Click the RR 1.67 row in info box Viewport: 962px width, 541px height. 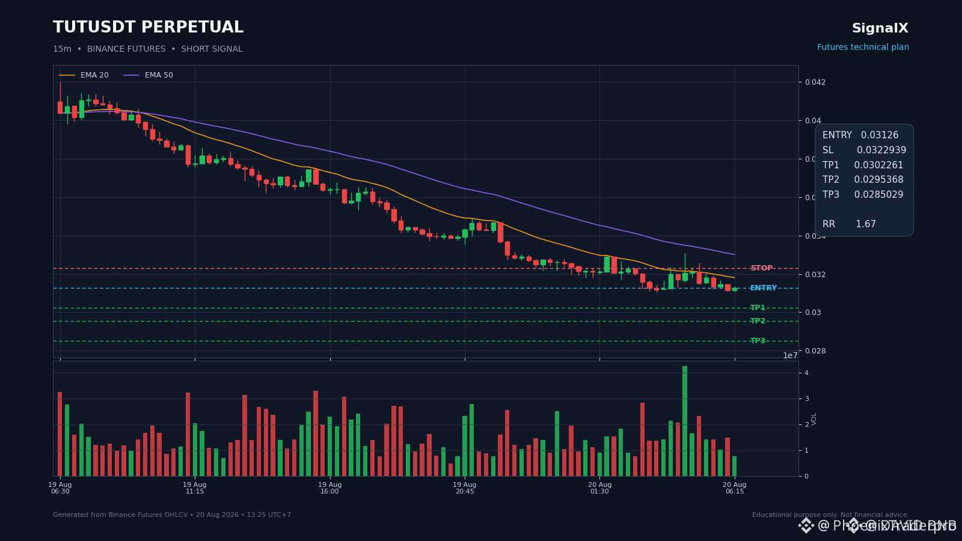[x=849, y=224]
